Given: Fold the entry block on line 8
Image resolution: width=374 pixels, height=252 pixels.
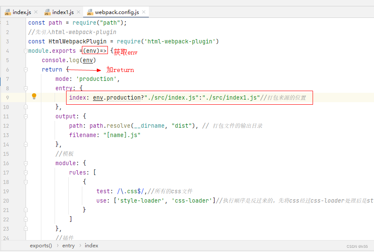Looking at the screenshot, I should (x=26, y=88).
